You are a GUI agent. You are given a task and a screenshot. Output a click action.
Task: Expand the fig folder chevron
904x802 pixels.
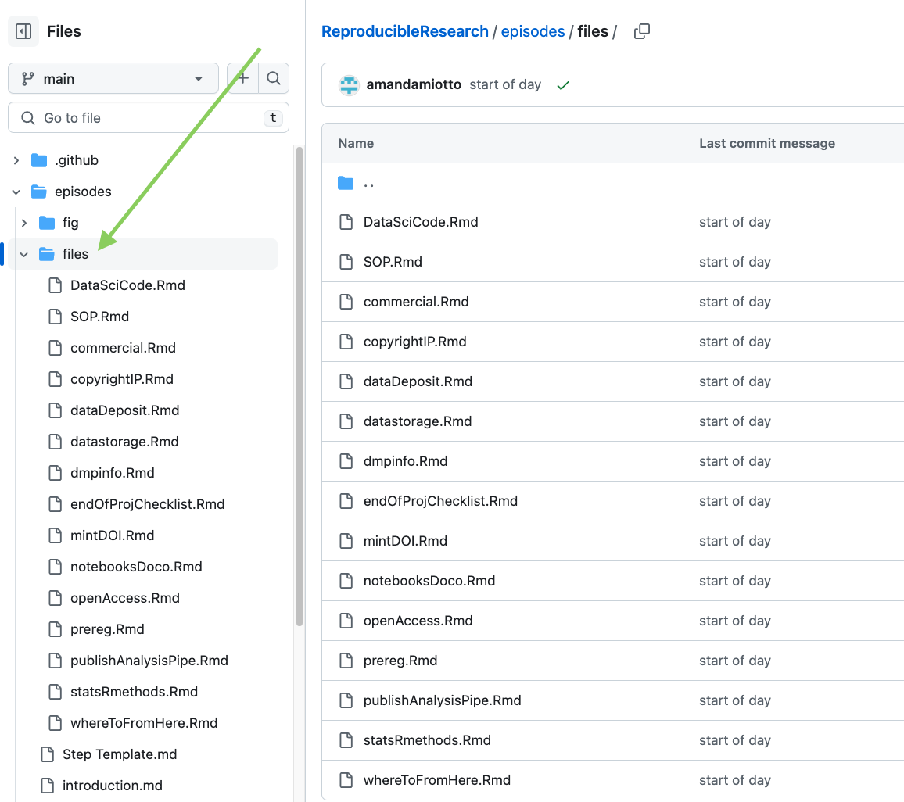click(24, 223)
